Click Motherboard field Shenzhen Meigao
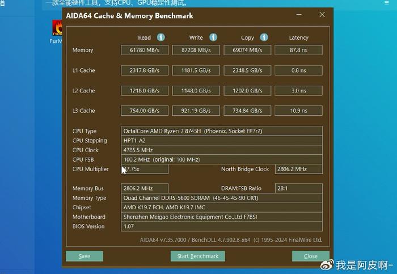The image size is (397, 274). pyautogui.click(x=222, y=217)
